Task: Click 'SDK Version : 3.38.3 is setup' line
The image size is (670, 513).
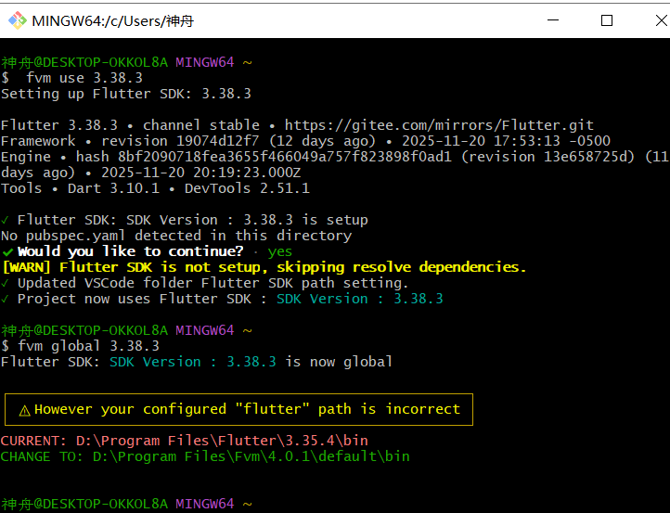Action: tap(184, 220)
